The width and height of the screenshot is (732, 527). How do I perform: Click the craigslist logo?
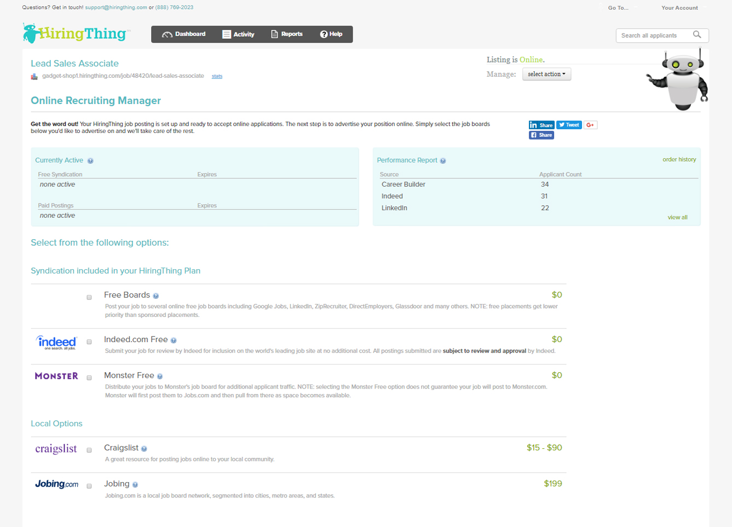click(x=56, y=449)
